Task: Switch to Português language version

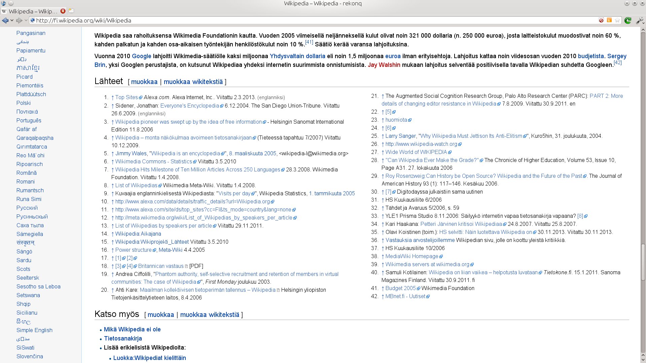Action: [x=29, y=121]
